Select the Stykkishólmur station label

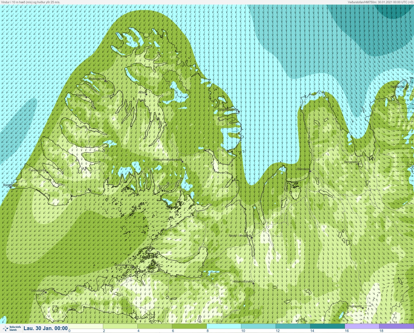124,265
